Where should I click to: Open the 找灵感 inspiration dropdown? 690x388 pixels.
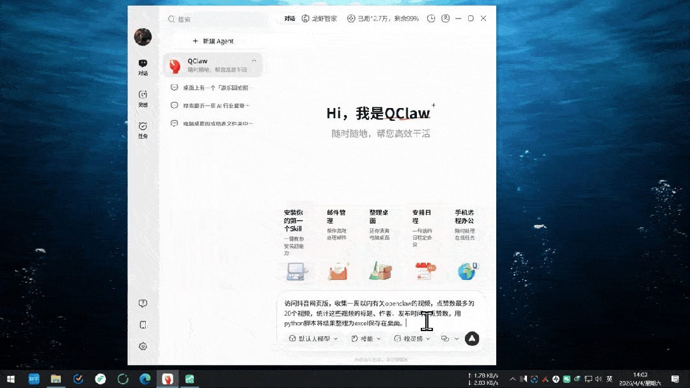point(412,339)
